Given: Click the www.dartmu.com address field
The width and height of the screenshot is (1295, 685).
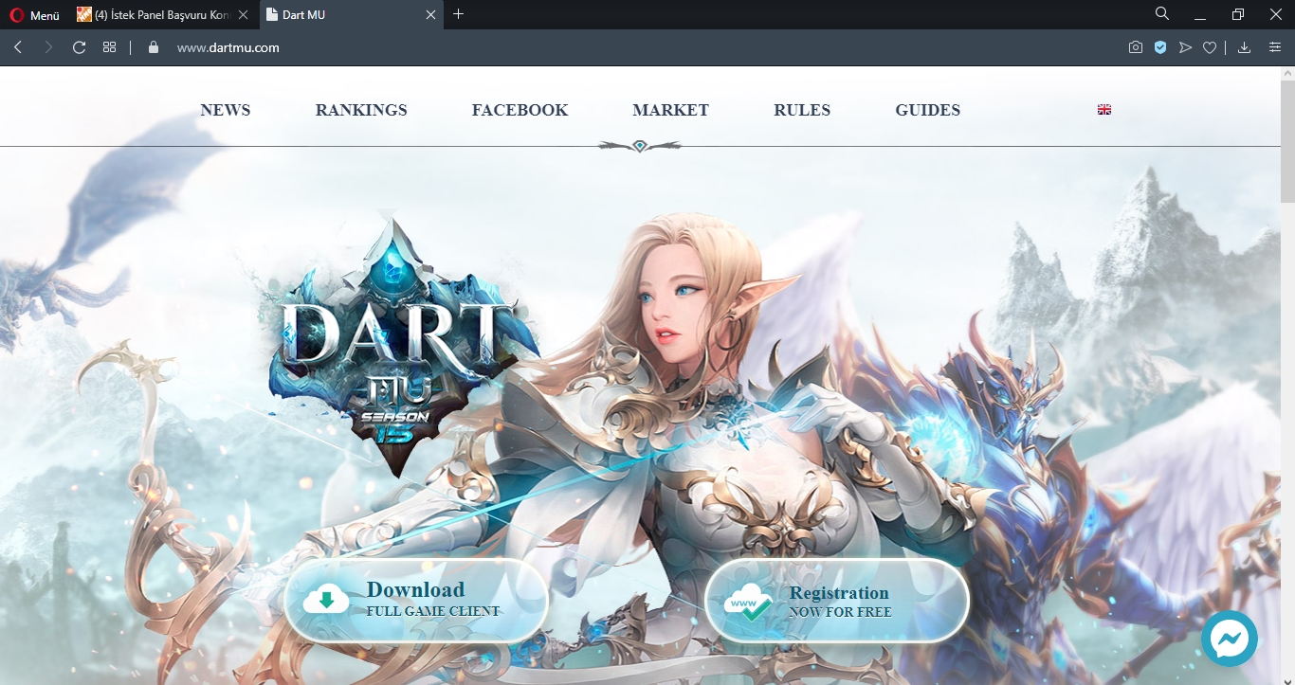Looking at the screenshot, I should pyautogui.click(x=228, y=47).
